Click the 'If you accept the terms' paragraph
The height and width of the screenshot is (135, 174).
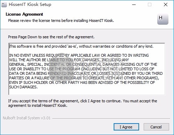click(83, 103)
